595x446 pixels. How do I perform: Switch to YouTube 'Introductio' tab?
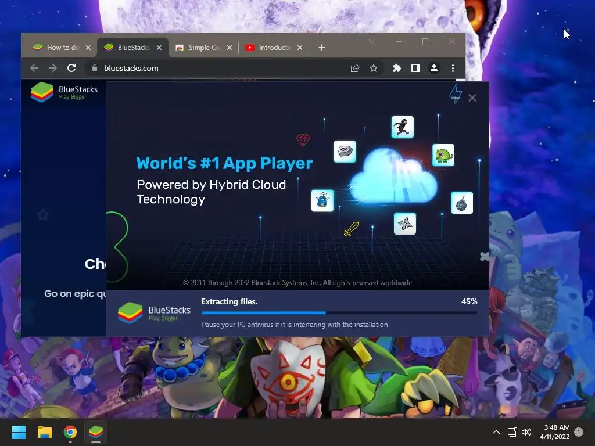[x=274, y=48]
